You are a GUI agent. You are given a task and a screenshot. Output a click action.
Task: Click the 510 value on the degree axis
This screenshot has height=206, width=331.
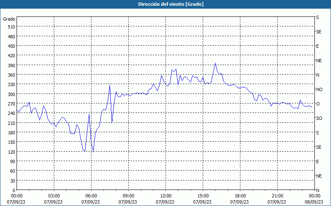(x=12, y=27)
